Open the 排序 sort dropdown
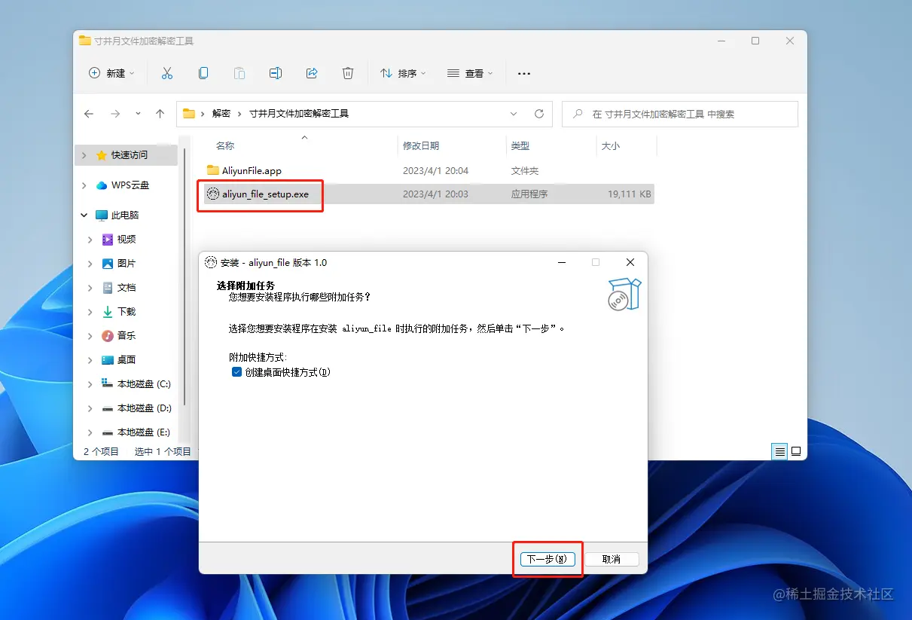 pos(403,73)
